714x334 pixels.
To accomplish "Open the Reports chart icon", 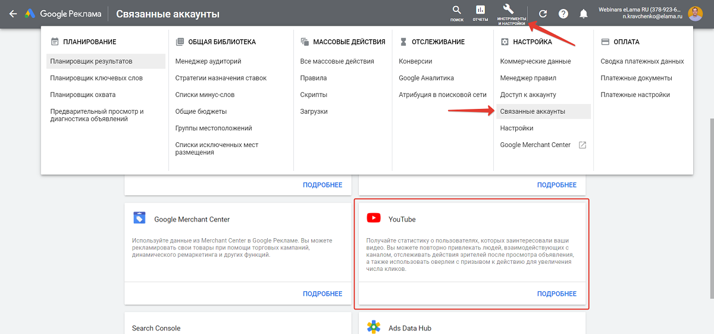I will click(480, 10).
